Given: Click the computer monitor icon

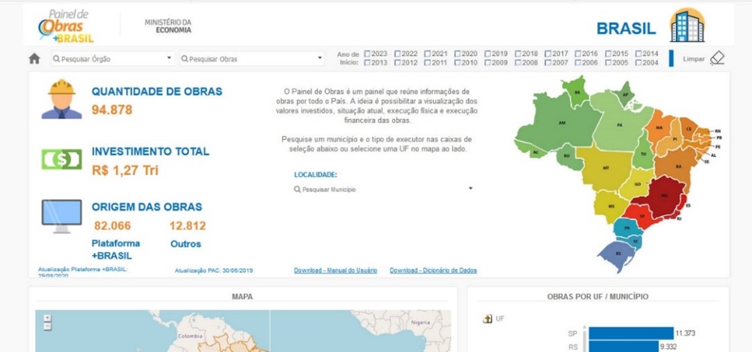Looking at the screenshot, I should coord(61,216).
